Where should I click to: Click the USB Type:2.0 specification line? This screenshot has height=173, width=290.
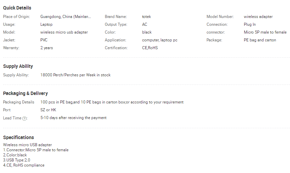click(17, 160)
